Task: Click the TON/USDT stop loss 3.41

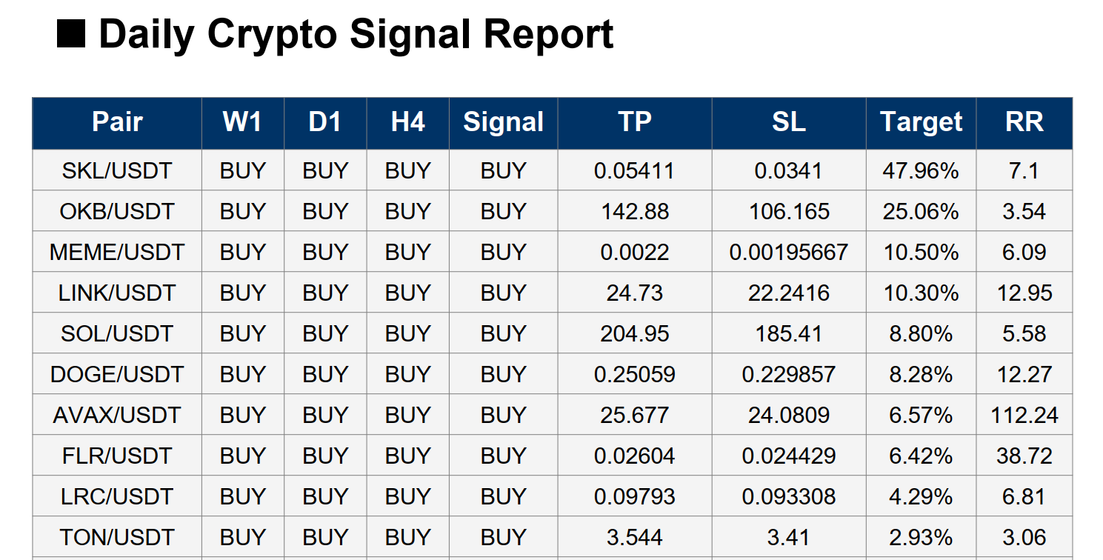Action: click(x=788, y=538)
